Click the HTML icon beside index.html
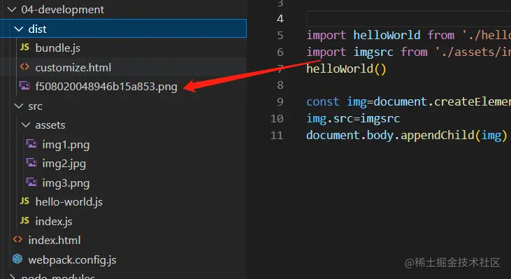This screenshot has height=279, width=511. [x=17, y=240]
